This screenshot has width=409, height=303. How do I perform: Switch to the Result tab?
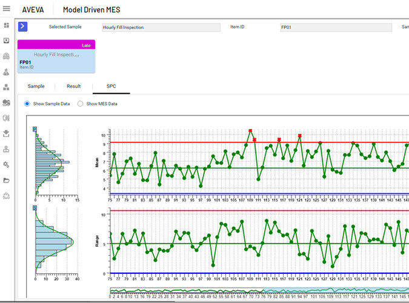(73, 87)
